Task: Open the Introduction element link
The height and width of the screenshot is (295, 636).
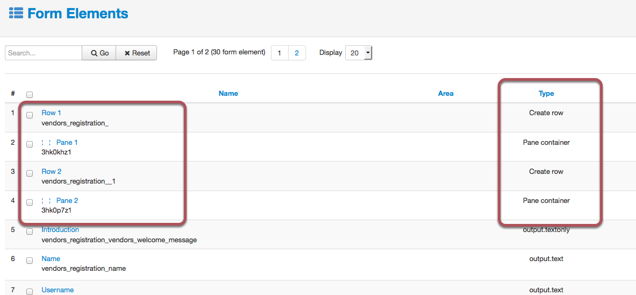Action: [60, 229]
